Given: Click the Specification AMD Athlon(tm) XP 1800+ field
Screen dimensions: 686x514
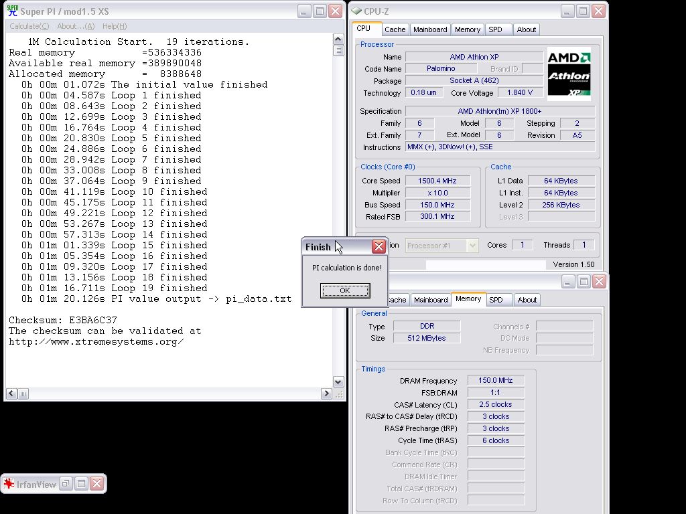Looking at the screenshot, I should pos(500,111).
